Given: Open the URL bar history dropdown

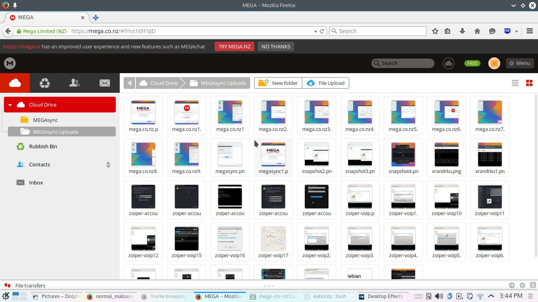Looking at the screenshot, I should 315,31.
